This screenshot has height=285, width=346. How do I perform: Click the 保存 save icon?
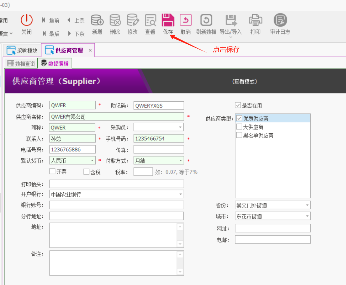tap(168, 20)
